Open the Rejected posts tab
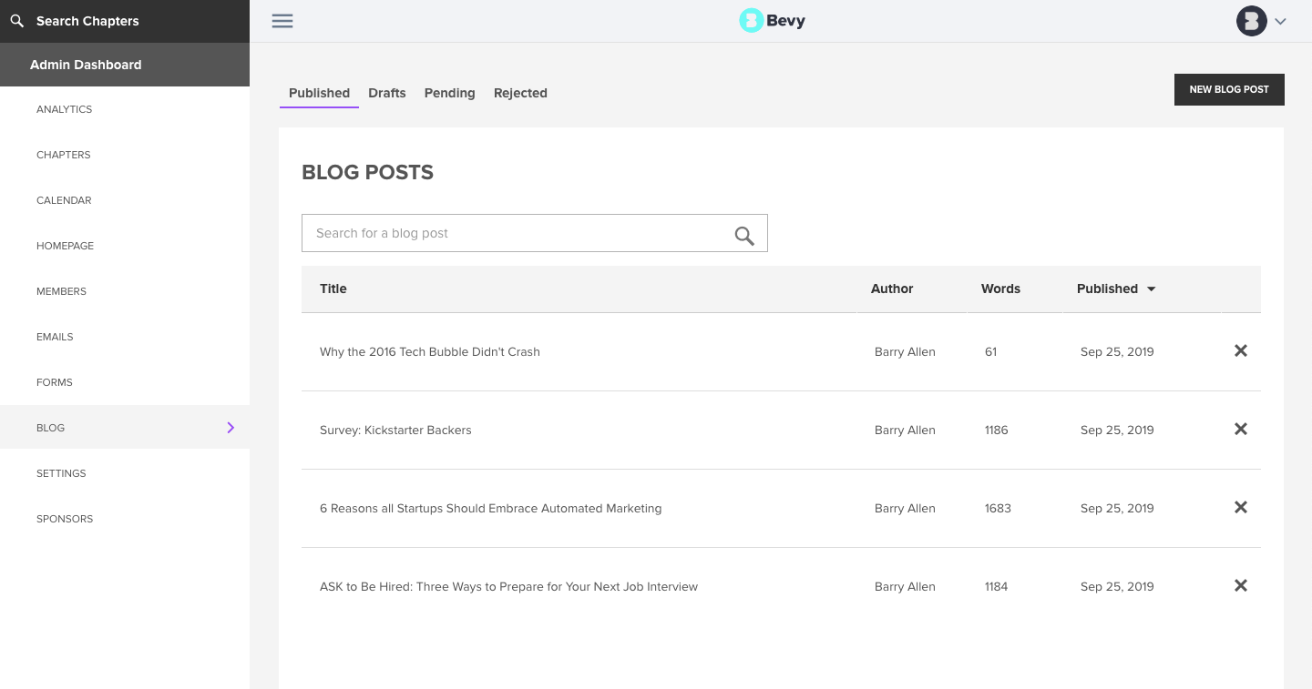Screen dimensions: 1312x689 tap(520, 93)
